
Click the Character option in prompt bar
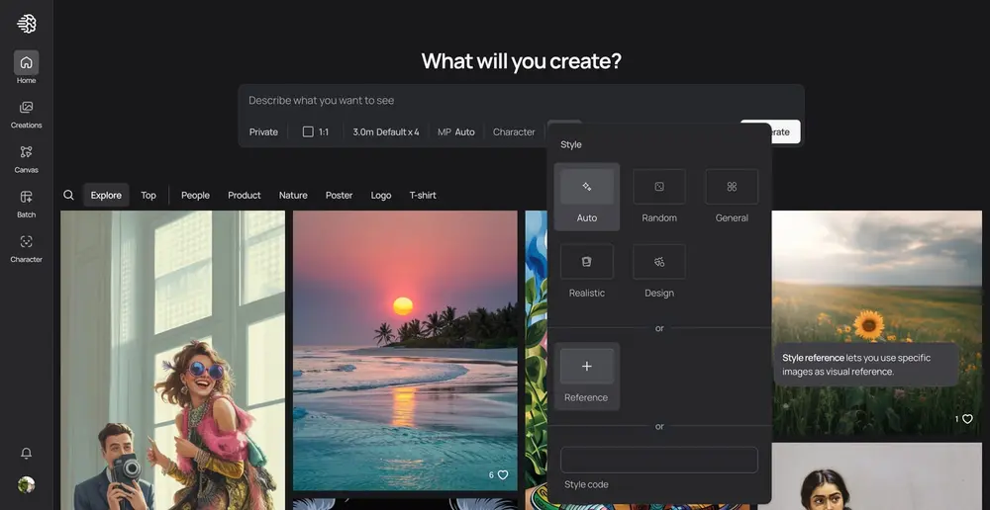514,131
